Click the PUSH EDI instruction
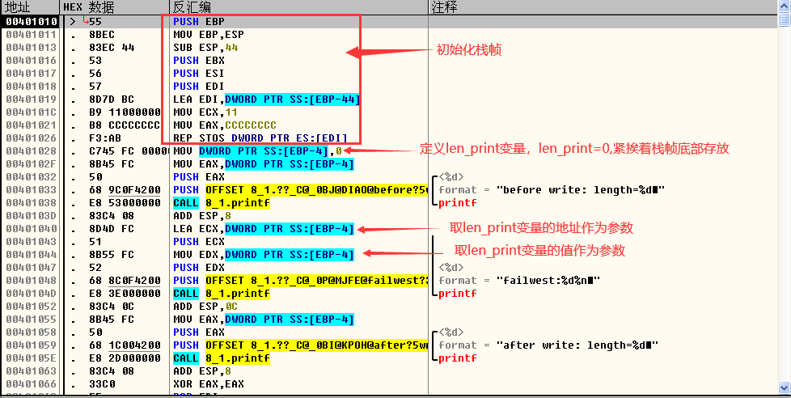Image resolution: width=791 pixels, height=398 pixels. tap(199, 87)
